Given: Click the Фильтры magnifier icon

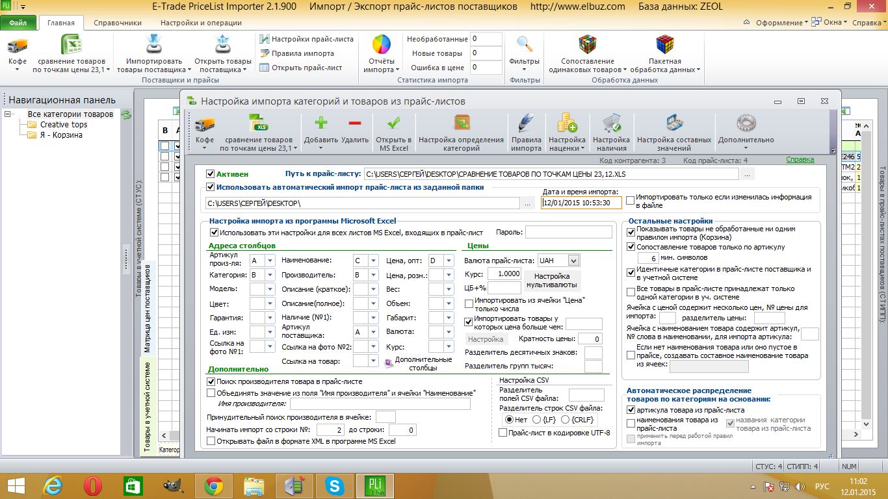Looking at the screenshot, I should (x=524, y=44).
